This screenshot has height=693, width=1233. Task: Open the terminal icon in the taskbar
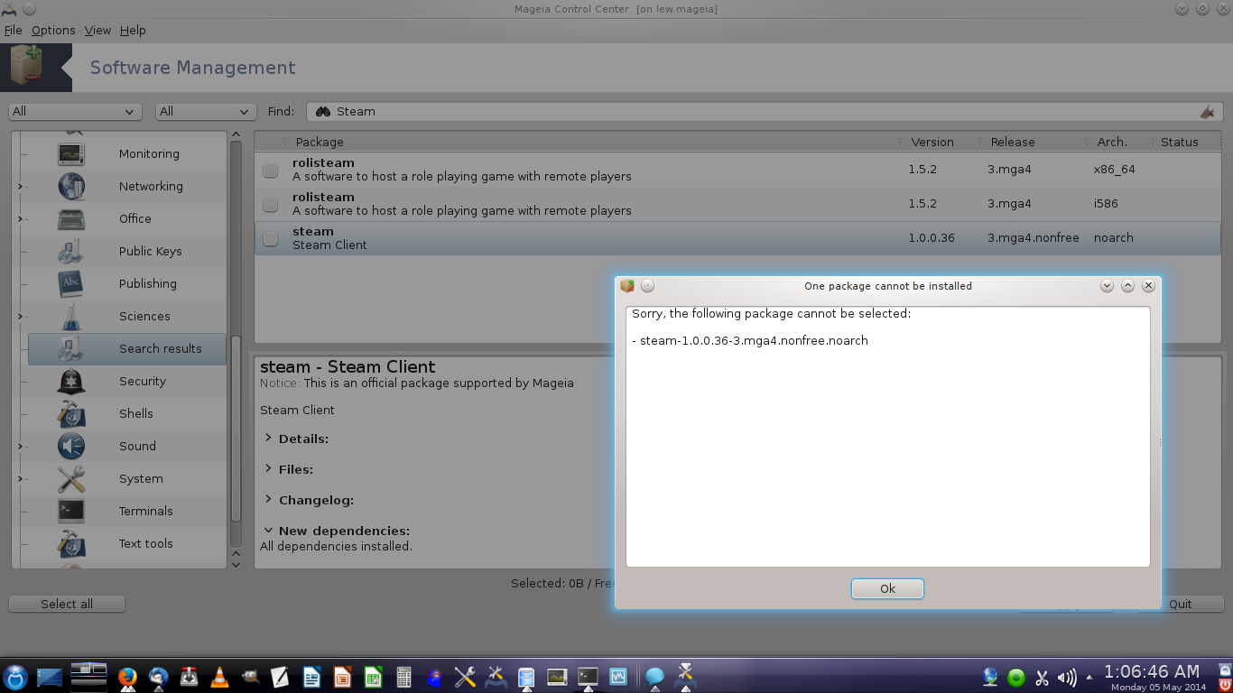coord(588,676)
